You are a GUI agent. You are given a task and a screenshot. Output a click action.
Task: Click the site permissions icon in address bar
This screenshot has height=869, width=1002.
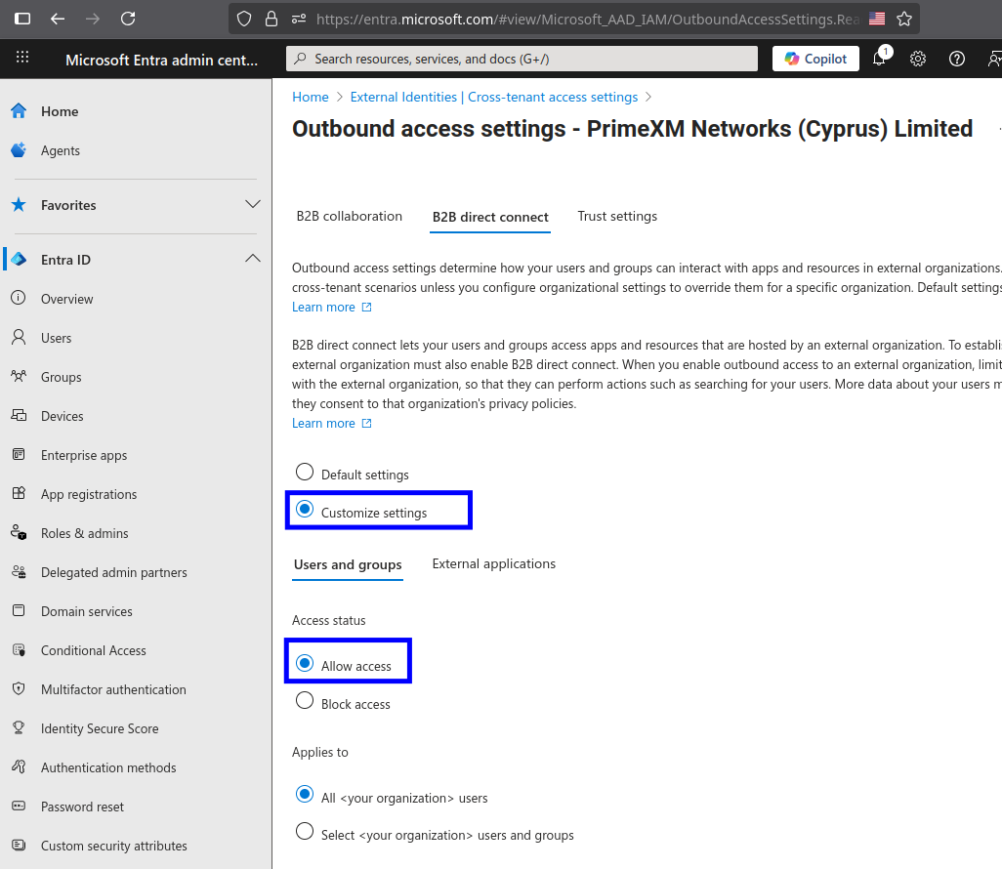tap(299, 19)
